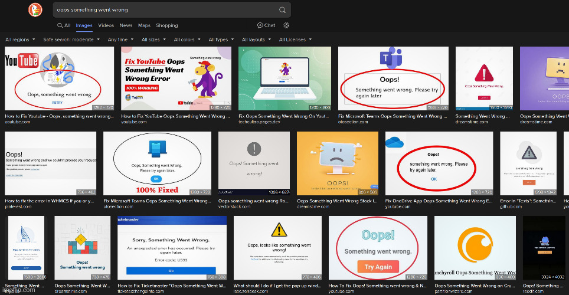Expand the Any time filter
The width and height of the screenshot is (569, 295).
(121, 40)
